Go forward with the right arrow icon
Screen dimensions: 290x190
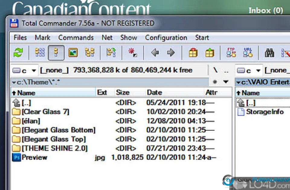(171, 53)
